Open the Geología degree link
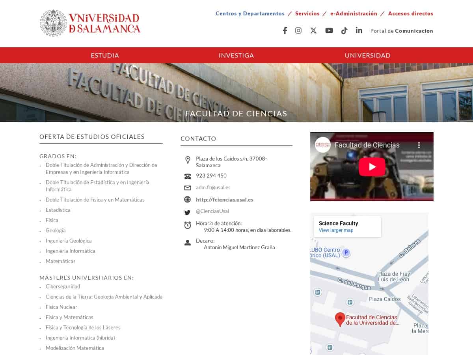473x355 pixels. [x=56, y=230]
